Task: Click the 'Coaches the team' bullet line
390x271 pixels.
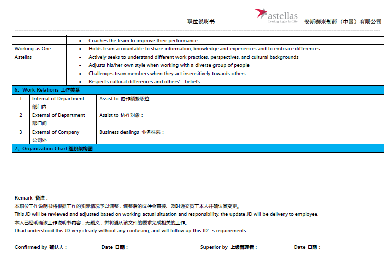Action: coord(143,41)
